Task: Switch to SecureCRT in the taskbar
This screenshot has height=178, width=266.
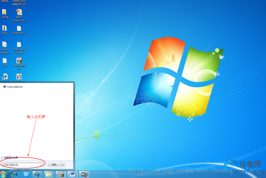Action: pos(61,174)
